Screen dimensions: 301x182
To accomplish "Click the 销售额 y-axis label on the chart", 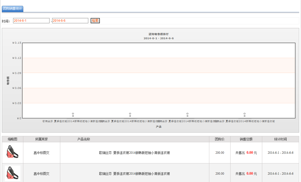I will (8, 81).
